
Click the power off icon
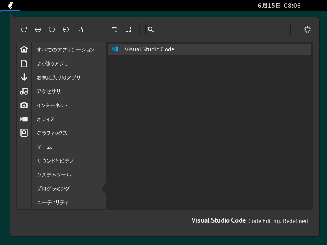(52, 29)
